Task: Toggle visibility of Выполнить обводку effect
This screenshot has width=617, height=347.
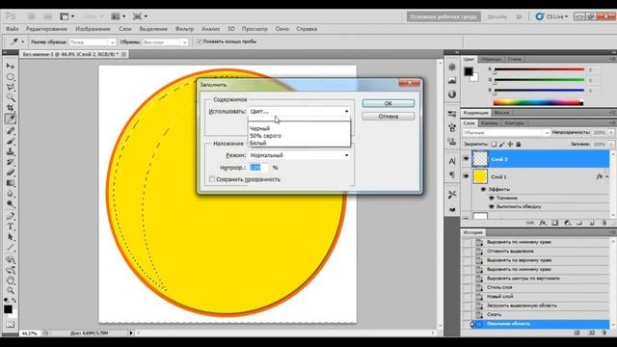Action: click(x=492, y=206)
